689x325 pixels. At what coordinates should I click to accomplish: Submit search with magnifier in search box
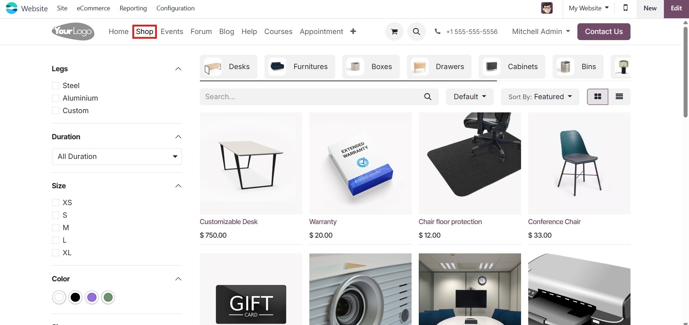click(428, 97)
